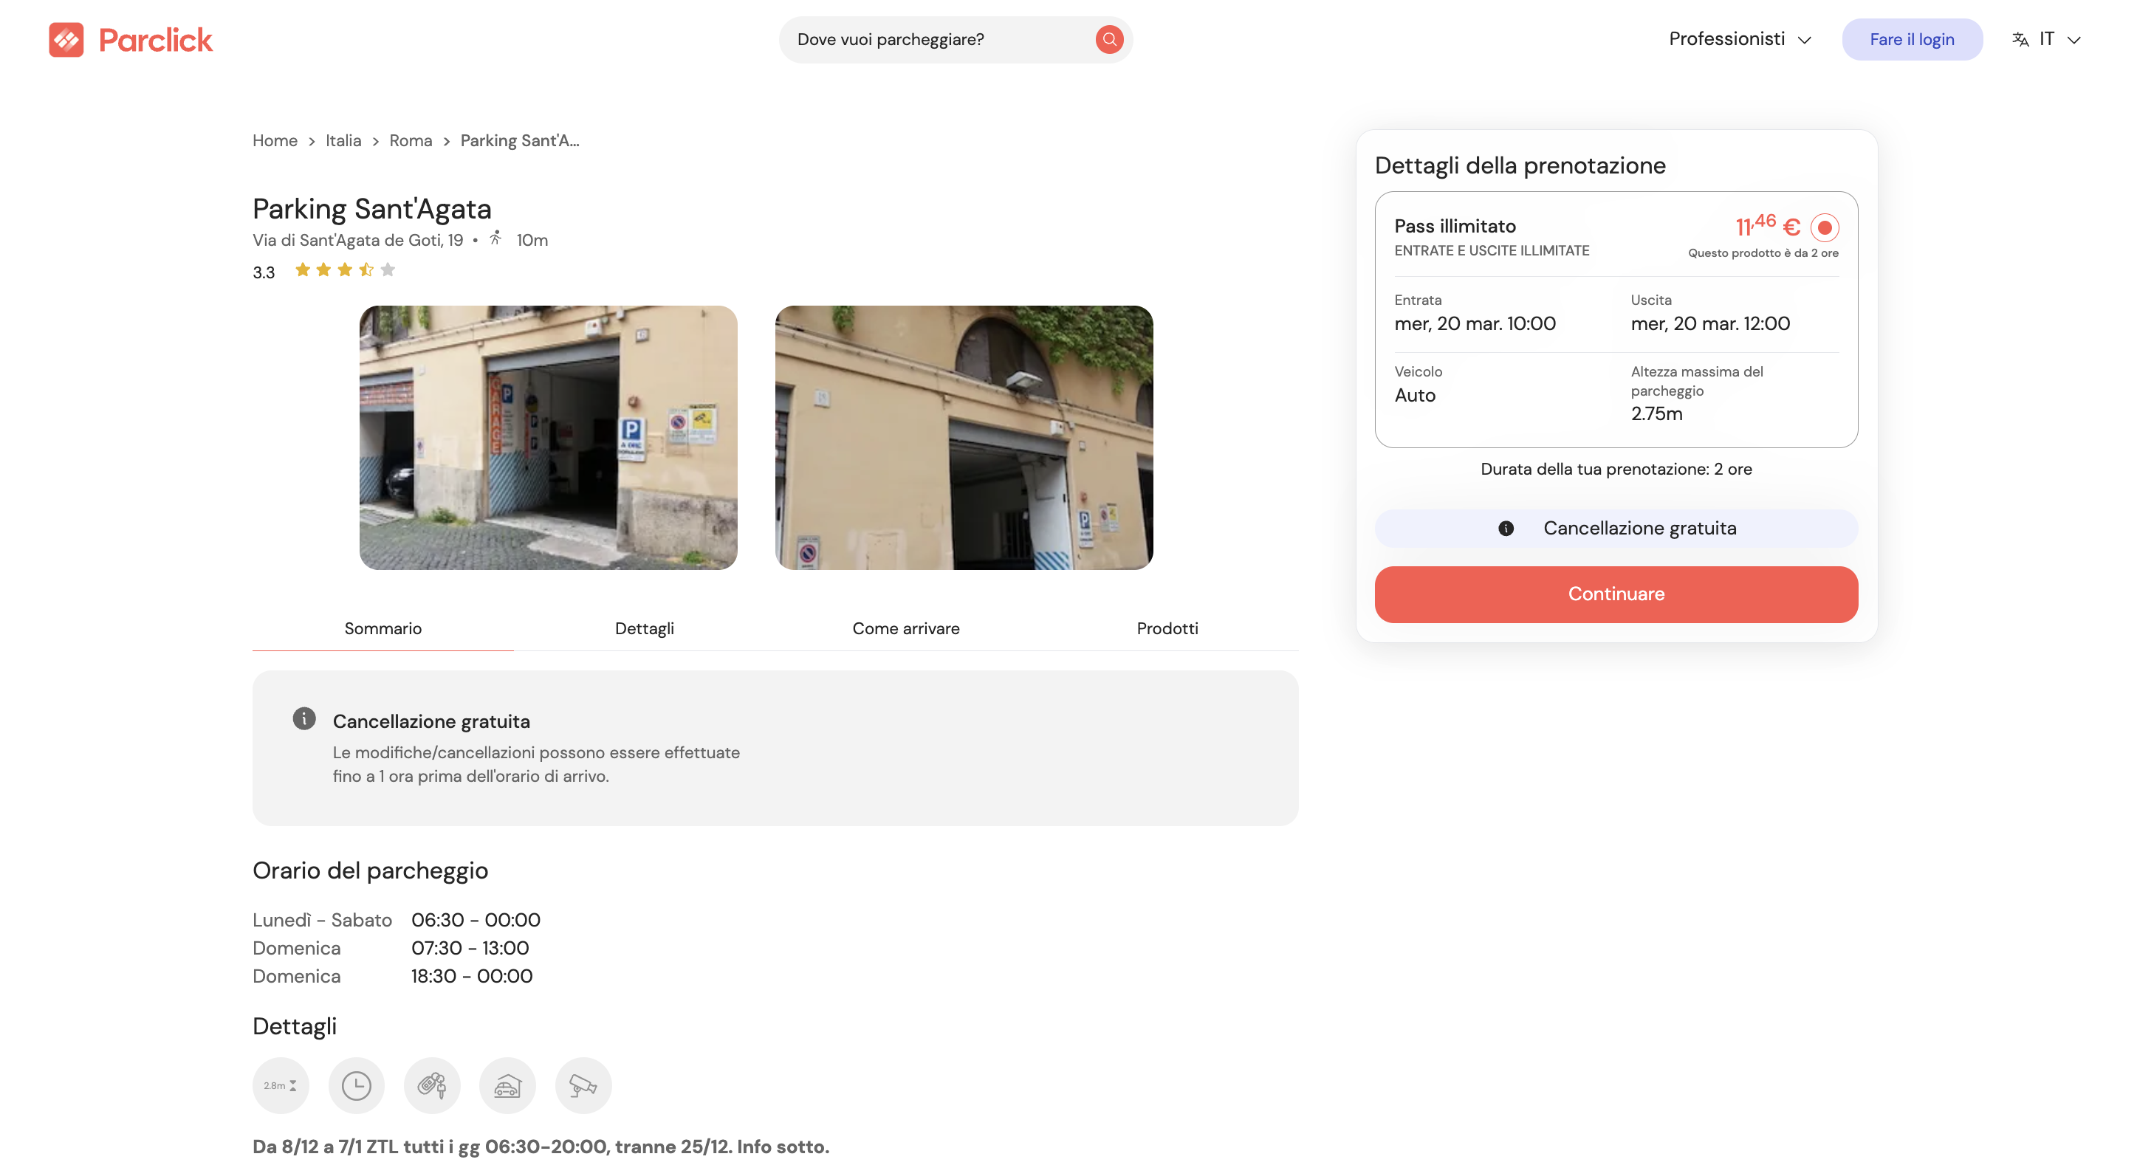The height and width of the screenshot is (1165, 2137).
Task: Click the info icon in cancellation banner
Action: pos(303,718)
